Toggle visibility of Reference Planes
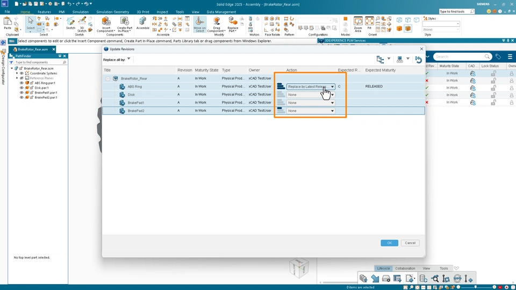 click(21, 78)
